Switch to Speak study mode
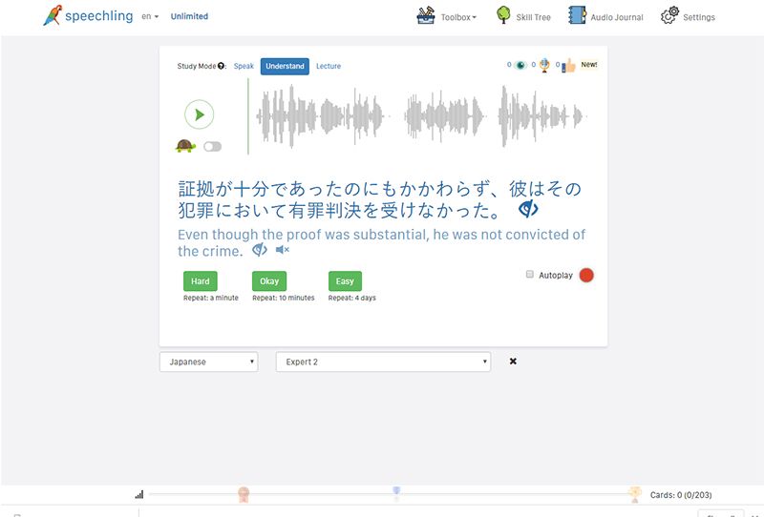Viewport: 764px width, 517px height. (x=244, y=66)
